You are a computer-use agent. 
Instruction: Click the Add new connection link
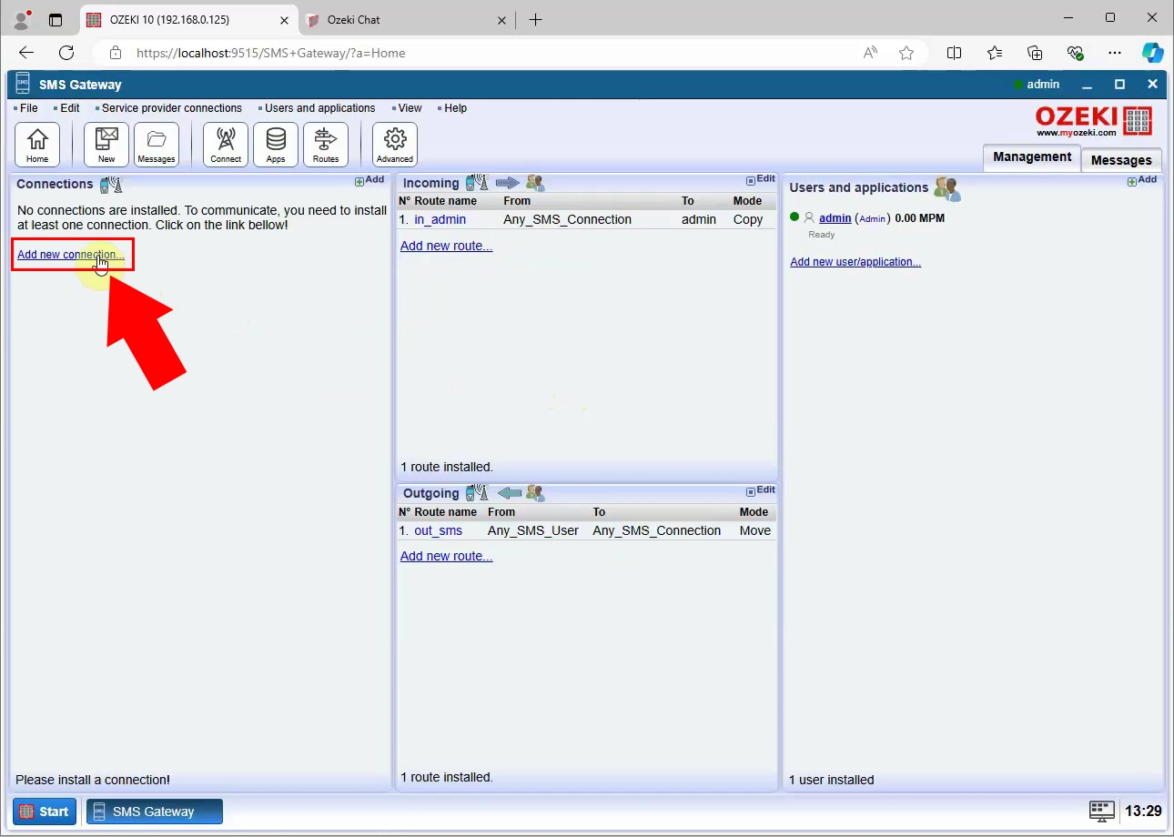point(71,255)
